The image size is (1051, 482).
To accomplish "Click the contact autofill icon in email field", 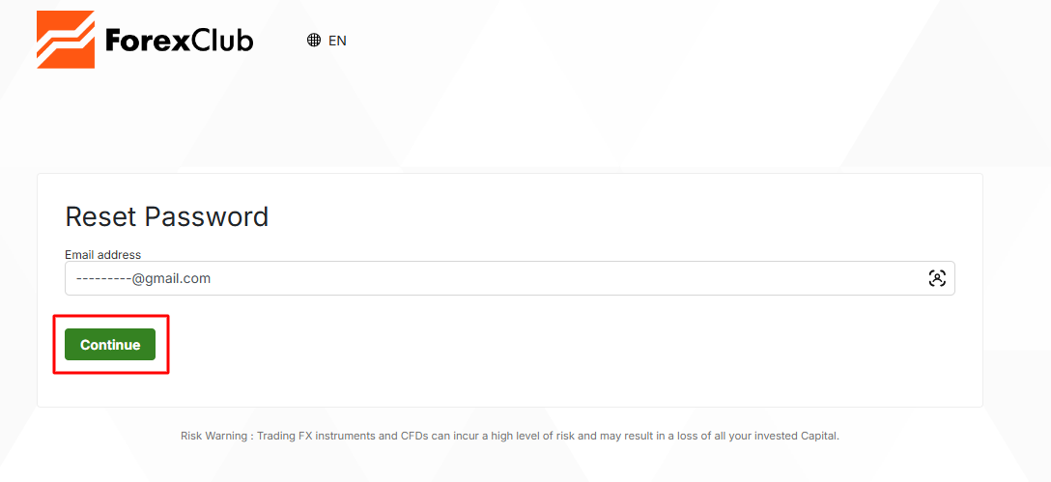I will pos(937,278).
